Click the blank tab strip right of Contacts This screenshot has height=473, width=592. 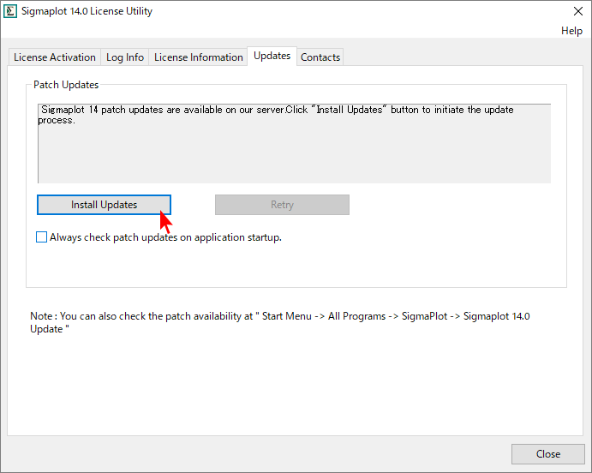tap(463, 57)
